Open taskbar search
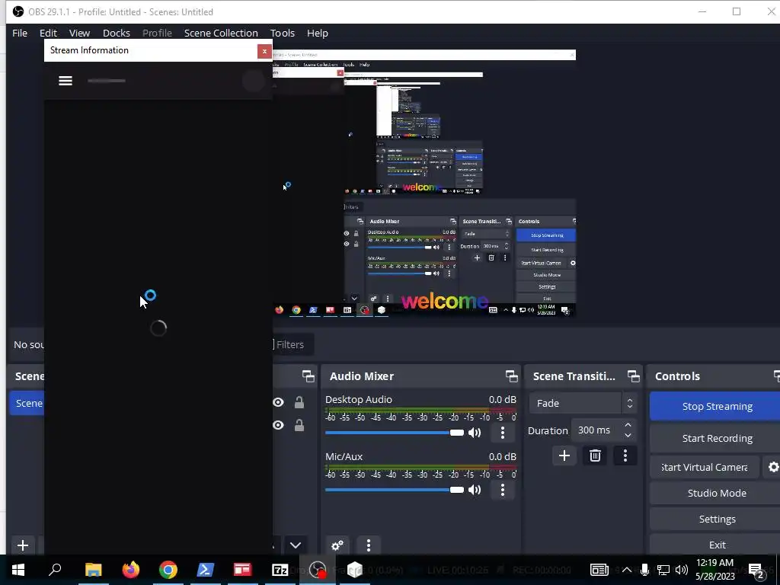Viewport: 780px width, 585px height. 55,570
